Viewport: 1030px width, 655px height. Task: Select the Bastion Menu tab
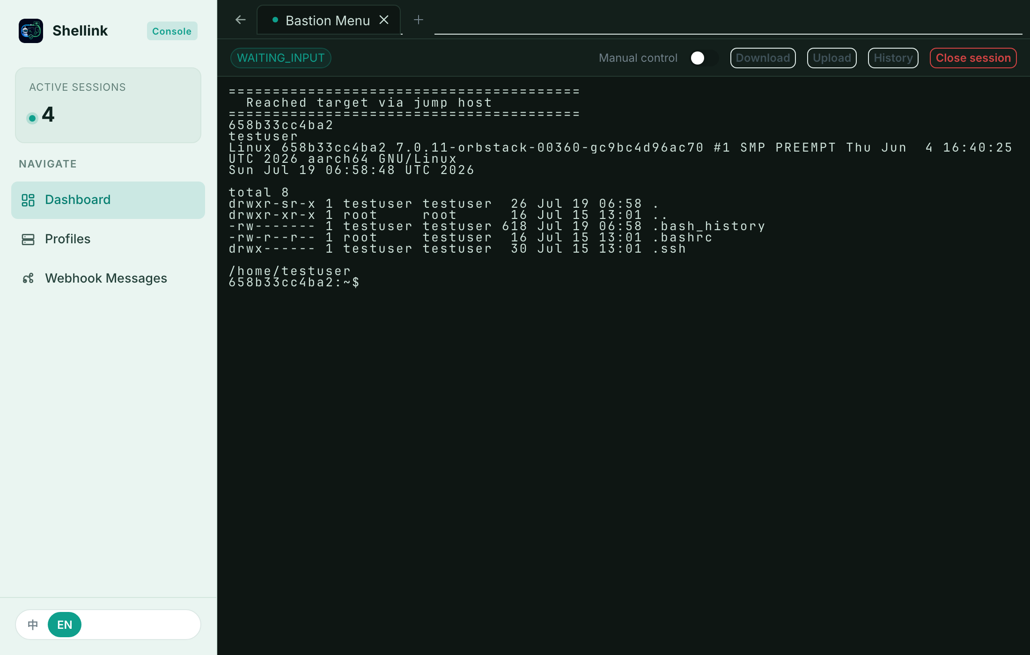(x=328, y=20)
